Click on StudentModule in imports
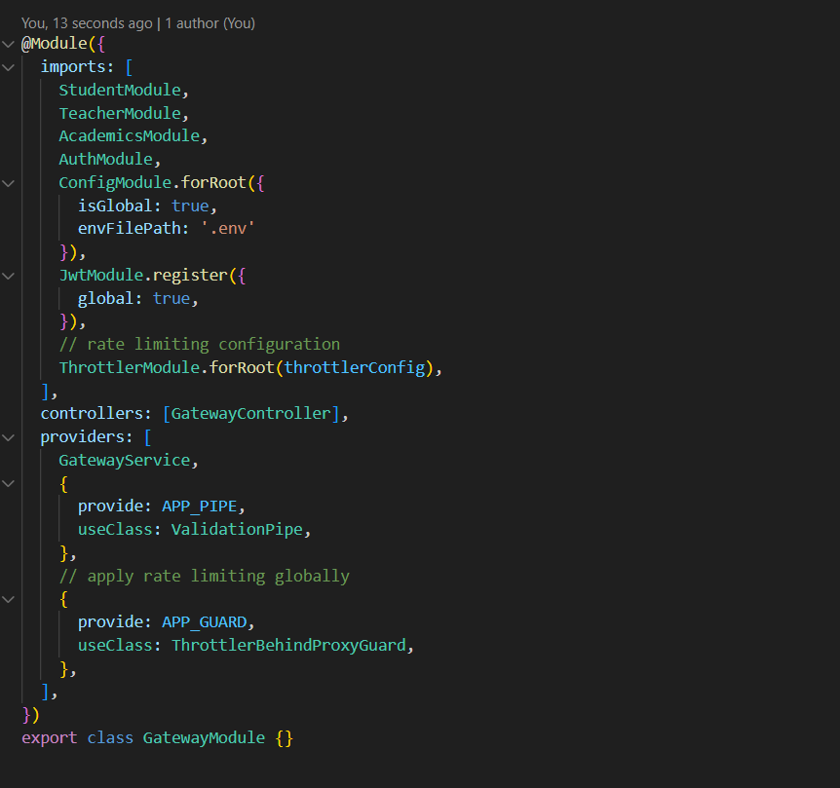This screenshot has height=788, width=840. coord(120,90)
